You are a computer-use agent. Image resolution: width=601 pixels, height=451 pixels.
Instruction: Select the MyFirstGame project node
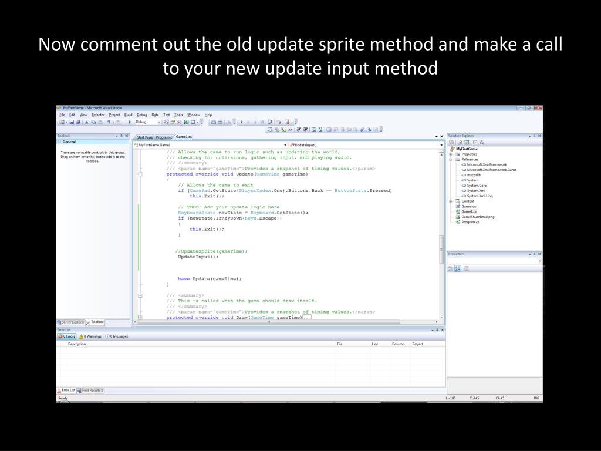467,149
